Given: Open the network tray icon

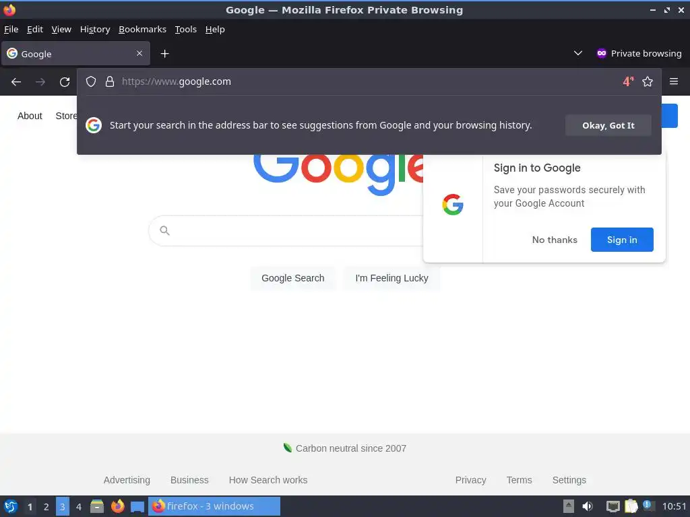Looking at the screenshot, I should tap(613, 506).
